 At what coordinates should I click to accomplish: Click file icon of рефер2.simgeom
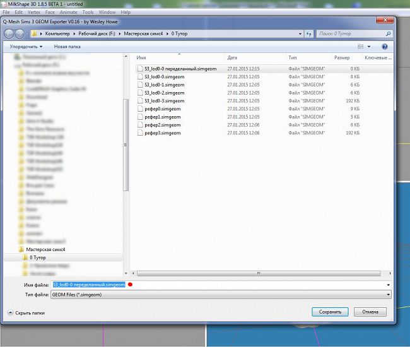click(140, 125)
